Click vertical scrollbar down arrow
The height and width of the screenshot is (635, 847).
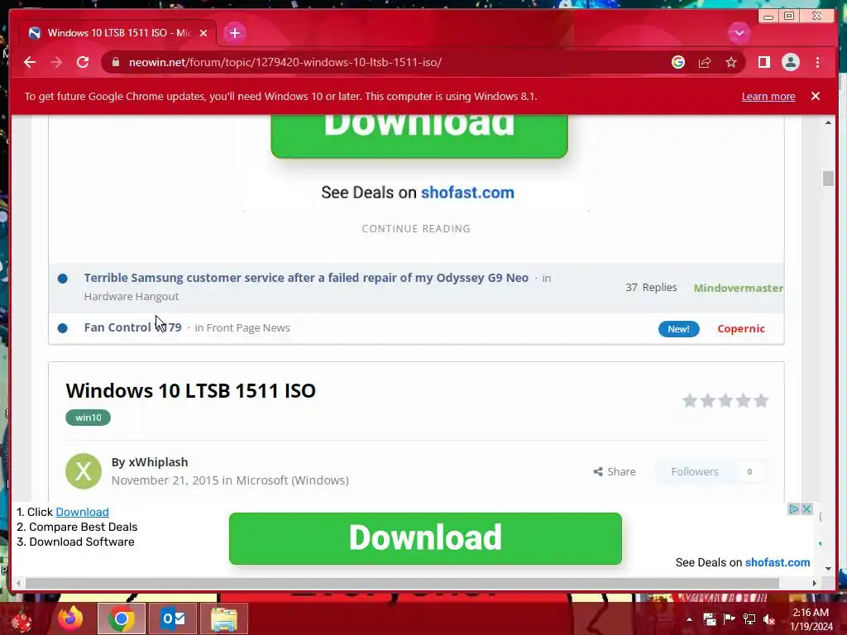[828, 569]
